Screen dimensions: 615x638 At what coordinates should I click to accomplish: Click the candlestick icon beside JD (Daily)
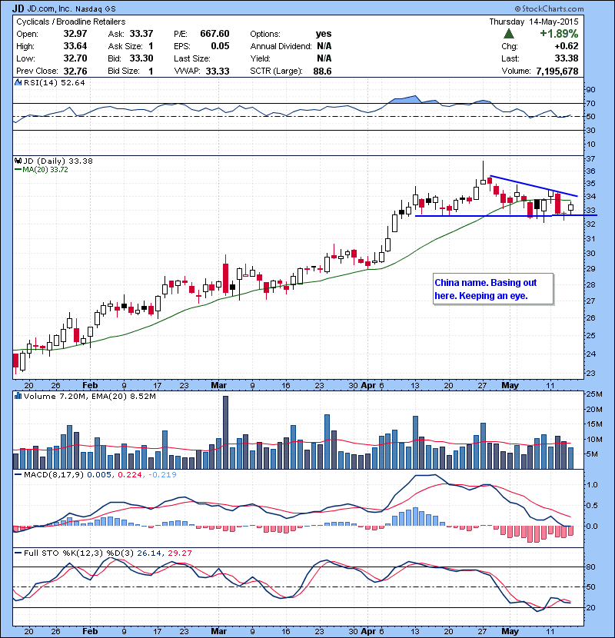(x=18, y=161)
